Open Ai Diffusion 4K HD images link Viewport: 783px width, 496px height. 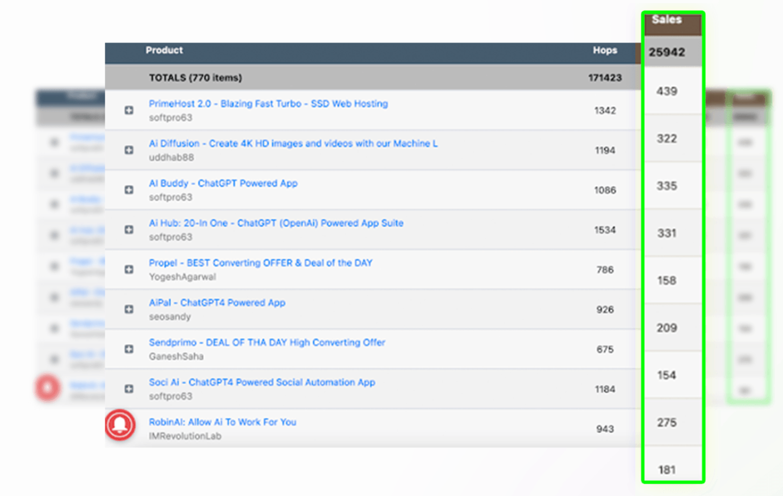293,144
